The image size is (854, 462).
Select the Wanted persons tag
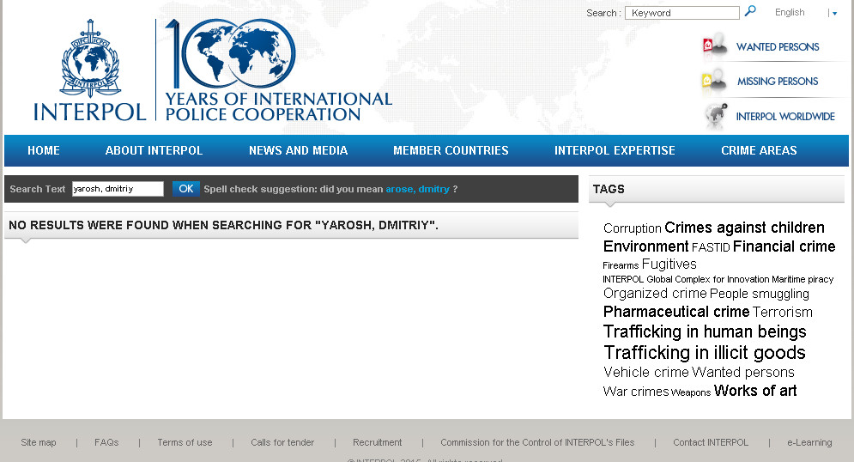[743, 372]
